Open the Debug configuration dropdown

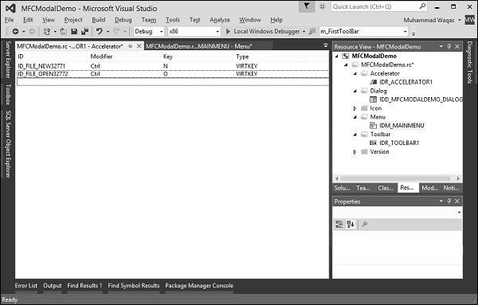[x=149, y=31]
